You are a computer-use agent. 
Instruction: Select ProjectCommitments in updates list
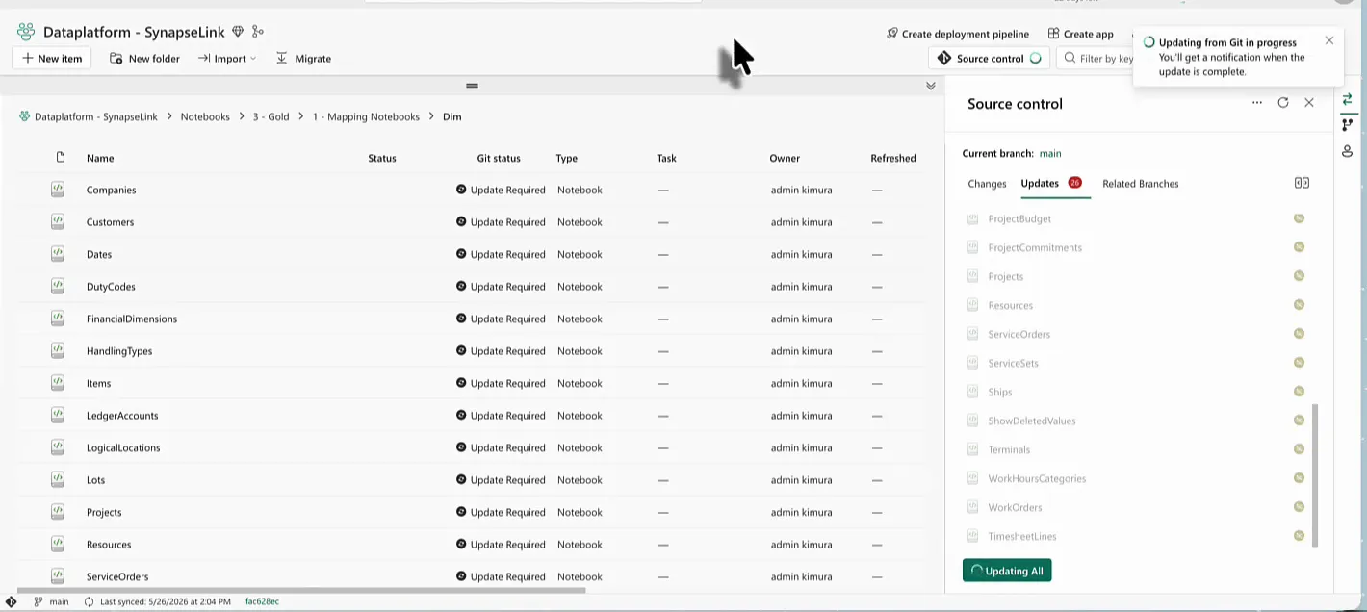(1035, 247)
